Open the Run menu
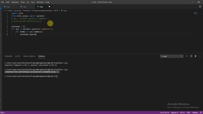Image resolution: width=203 pixels, height=114 pixels. click(33, 2)
